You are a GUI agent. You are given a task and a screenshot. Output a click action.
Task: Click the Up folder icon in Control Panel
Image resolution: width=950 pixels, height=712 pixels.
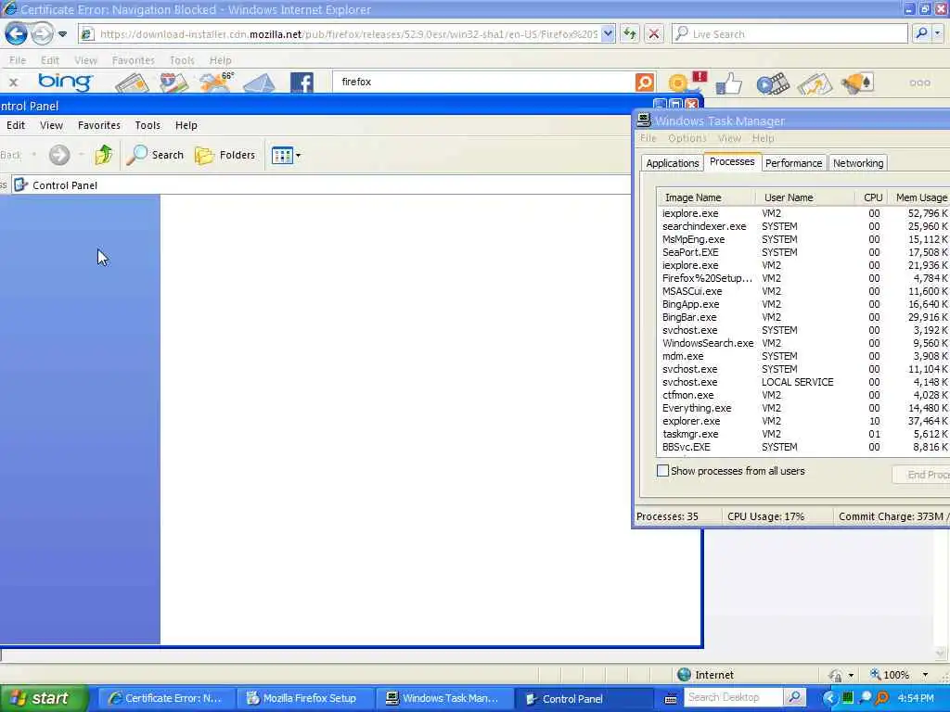point(104,155)
